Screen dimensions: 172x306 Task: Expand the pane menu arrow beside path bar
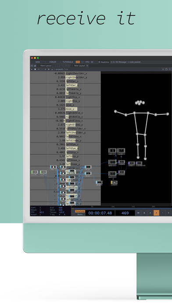point(32,69)
